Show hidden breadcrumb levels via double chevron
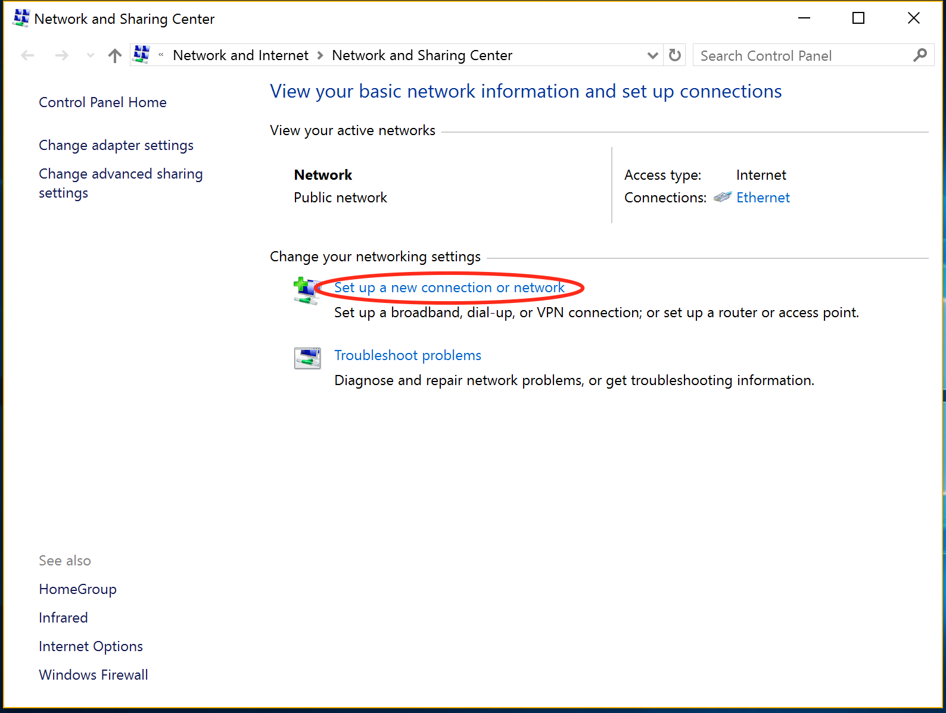 [x=161, y=55]
